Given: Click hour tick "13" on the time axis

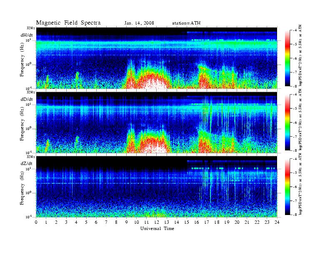Looking at the screenshot, I should [167, 222].
